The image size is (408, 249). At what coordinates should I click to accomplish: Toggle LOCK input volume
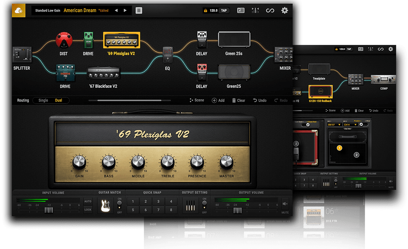(x=88, y=210)
